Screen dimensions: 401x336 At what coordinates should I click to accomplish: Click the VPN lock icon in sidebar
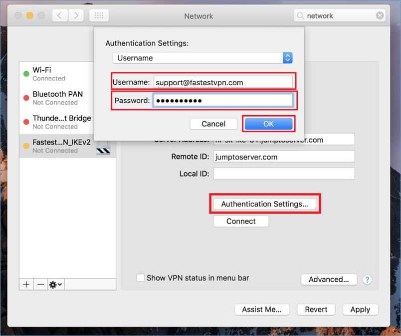click(103, 148)
